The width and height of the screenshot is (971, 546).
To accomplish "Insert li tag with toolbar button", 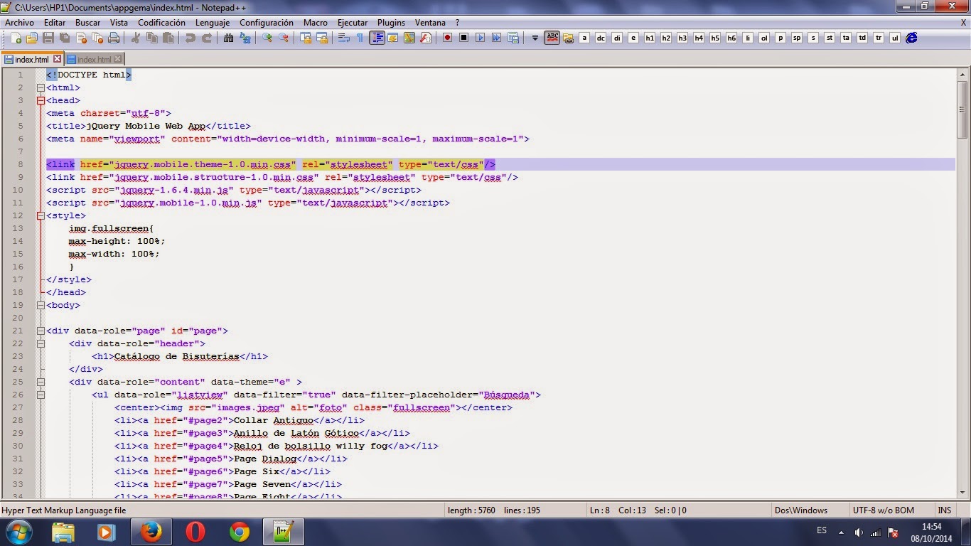I will [x=748, y=38].
